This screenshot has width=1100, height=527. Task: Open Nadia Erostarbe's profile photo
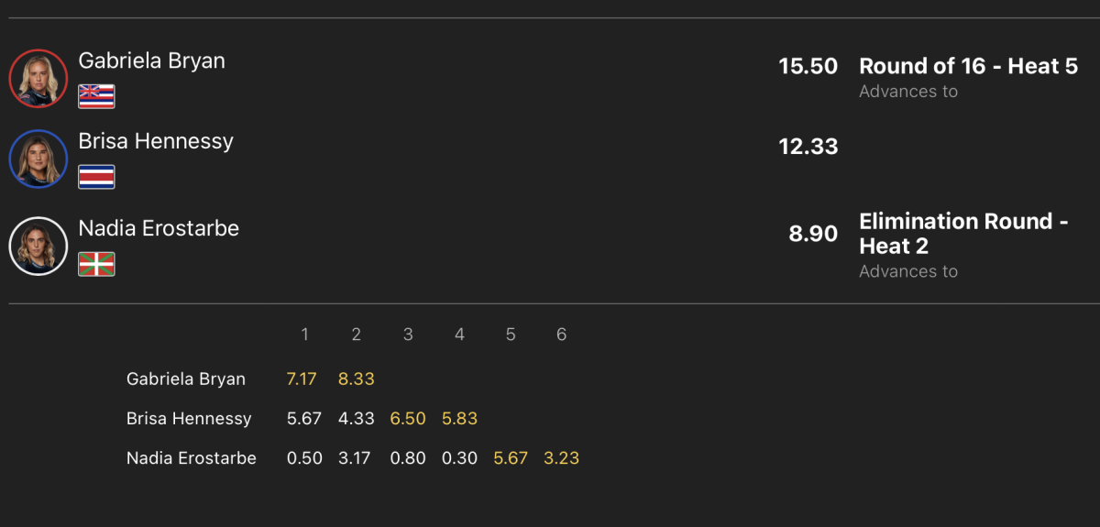pos(38,246)
